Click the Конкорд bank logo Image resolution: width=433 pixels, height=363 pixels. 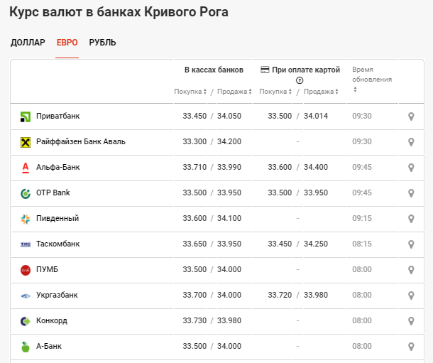click(26, 321)
